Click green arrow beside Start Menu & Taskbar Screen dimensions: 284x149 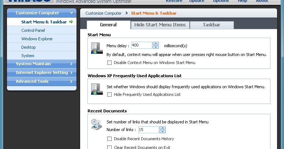71,22
